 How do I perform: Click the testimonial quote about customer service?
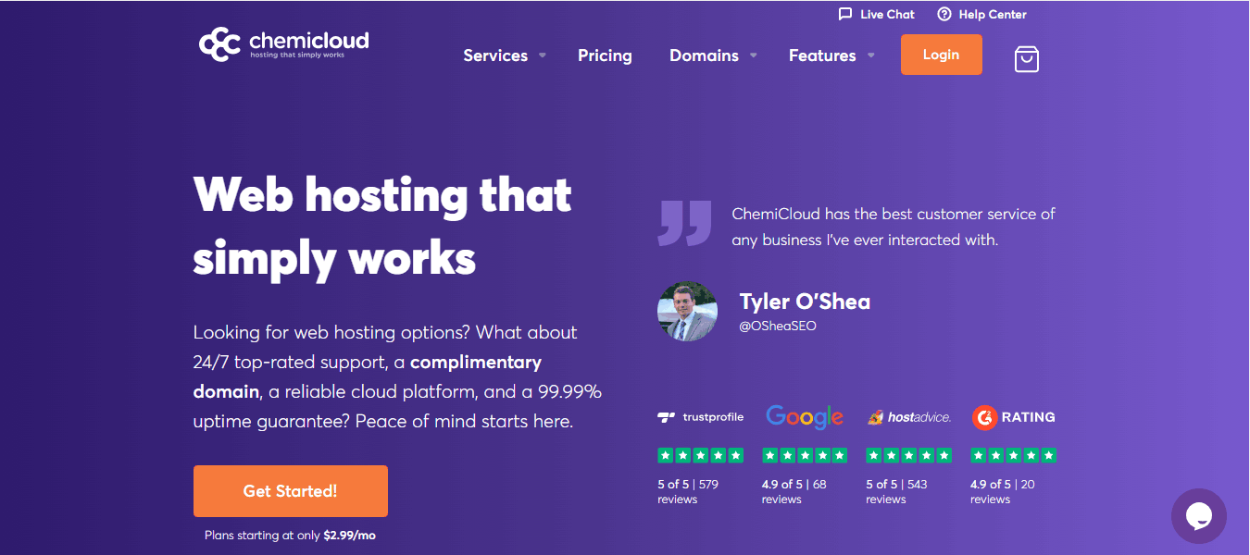pos(894,227)
